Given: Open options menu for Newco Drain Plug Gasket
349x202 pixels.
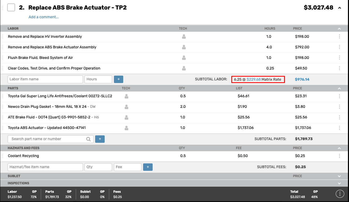Looking at the screenshot, I should click(339, 107).
